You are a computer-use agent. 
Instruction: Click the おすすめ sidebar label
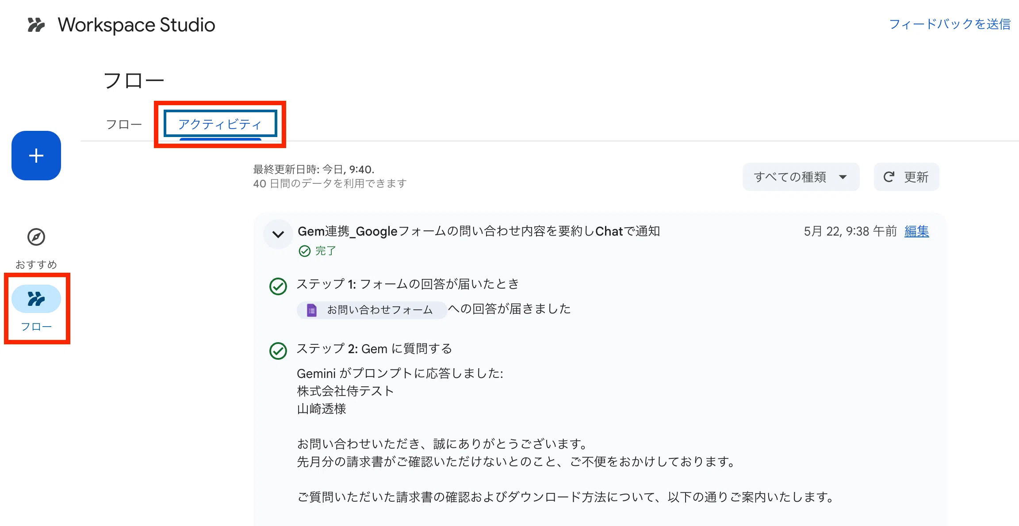(x=36, y=264)
